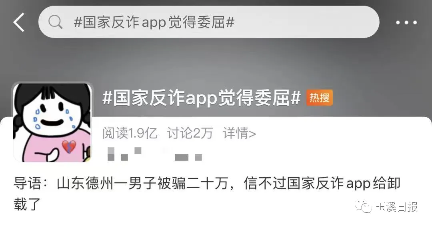Open the three-dots more menu

tap(406, 22)
